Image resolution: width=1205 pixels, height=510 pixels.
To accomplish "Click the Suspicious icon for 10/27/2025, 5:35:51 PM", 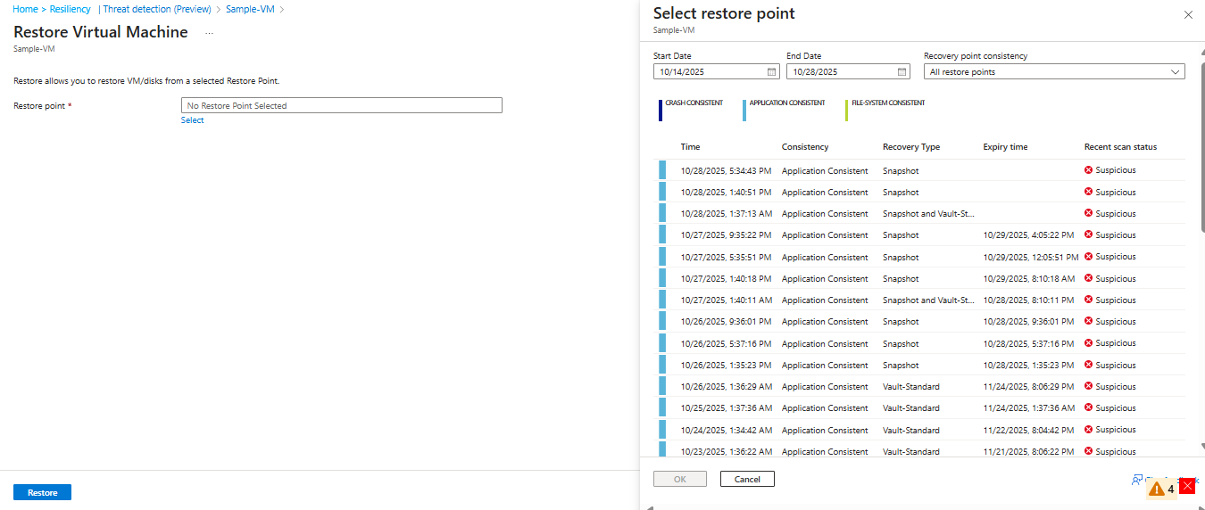I will pyautogui.click(x=1088, y=257).
